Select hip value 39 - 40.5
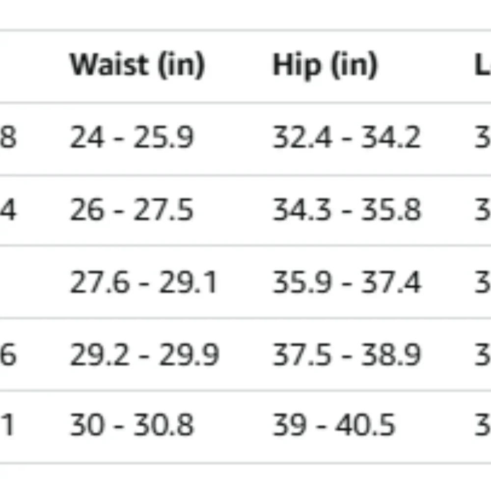 (334, 425)
